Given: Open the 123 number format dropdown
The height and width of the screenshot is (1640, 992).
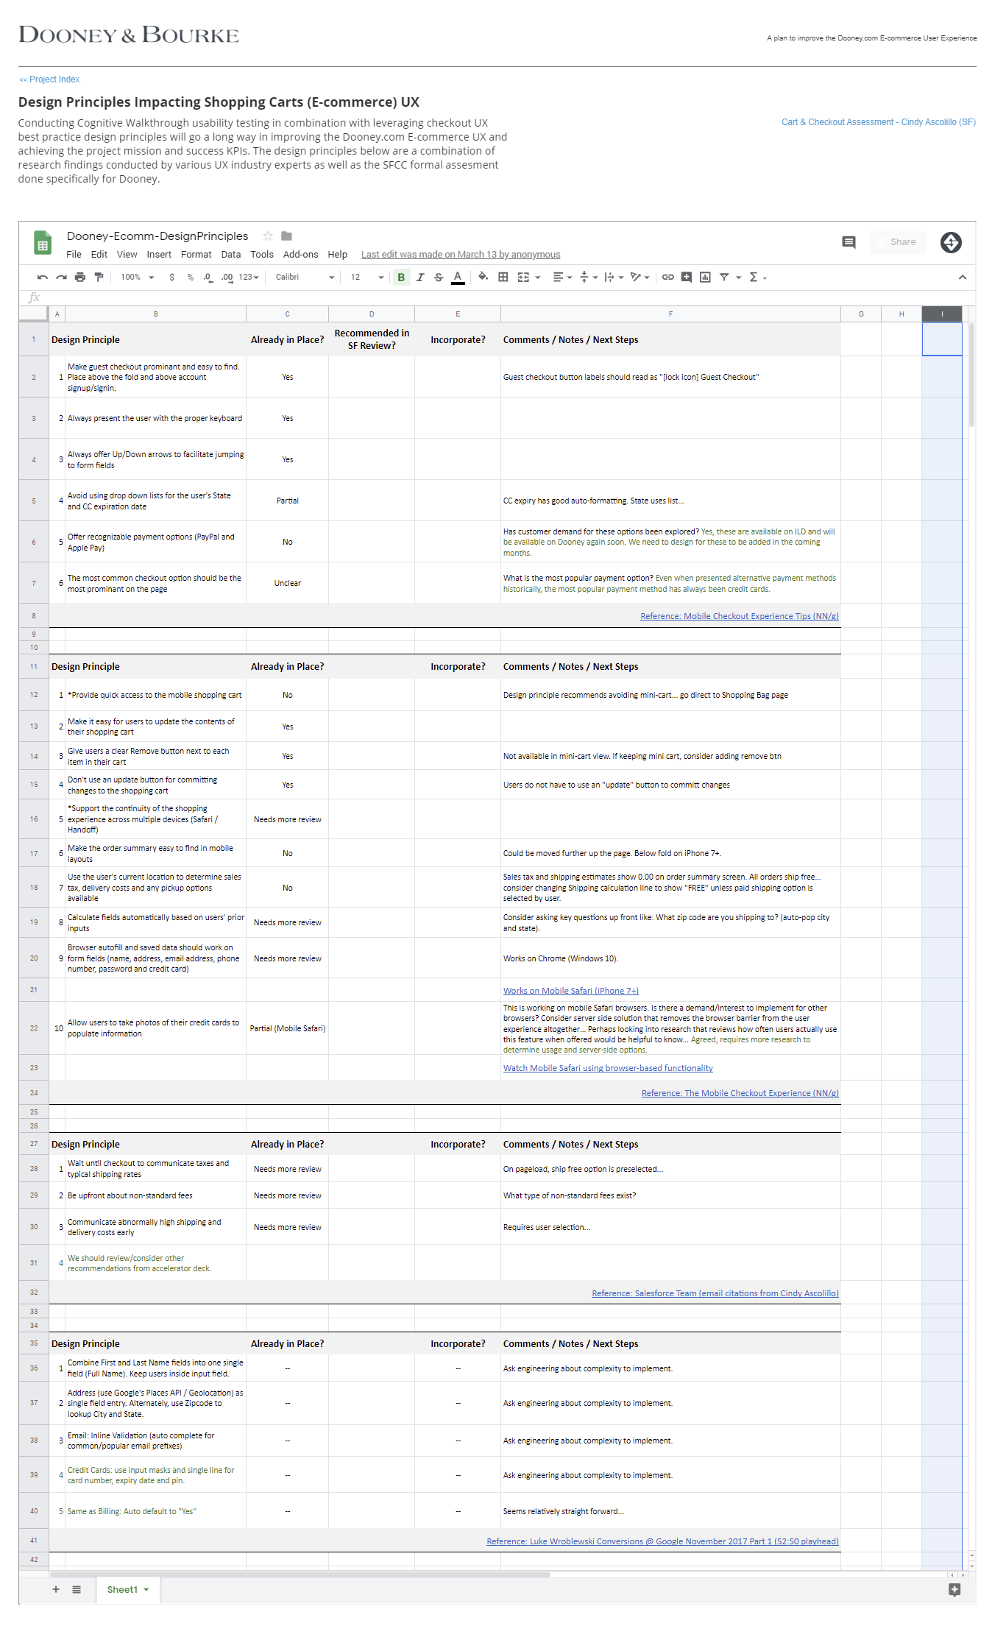Looking at the screenshot, I should click(x=249, y=278).
